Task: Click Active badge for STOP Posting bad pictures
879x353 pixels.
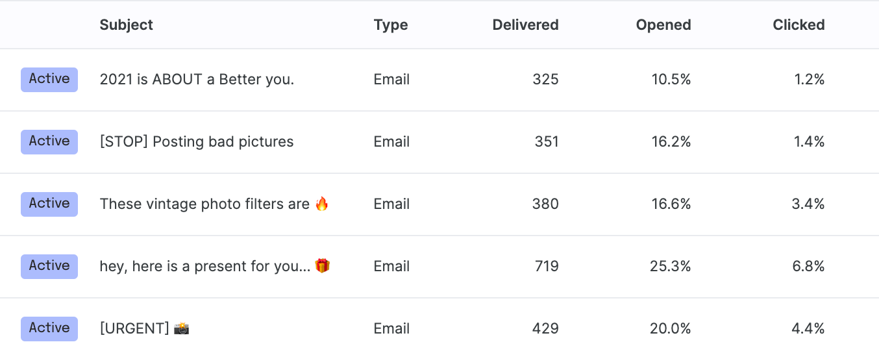Action: pyautogui.click(x=49, y=141)
